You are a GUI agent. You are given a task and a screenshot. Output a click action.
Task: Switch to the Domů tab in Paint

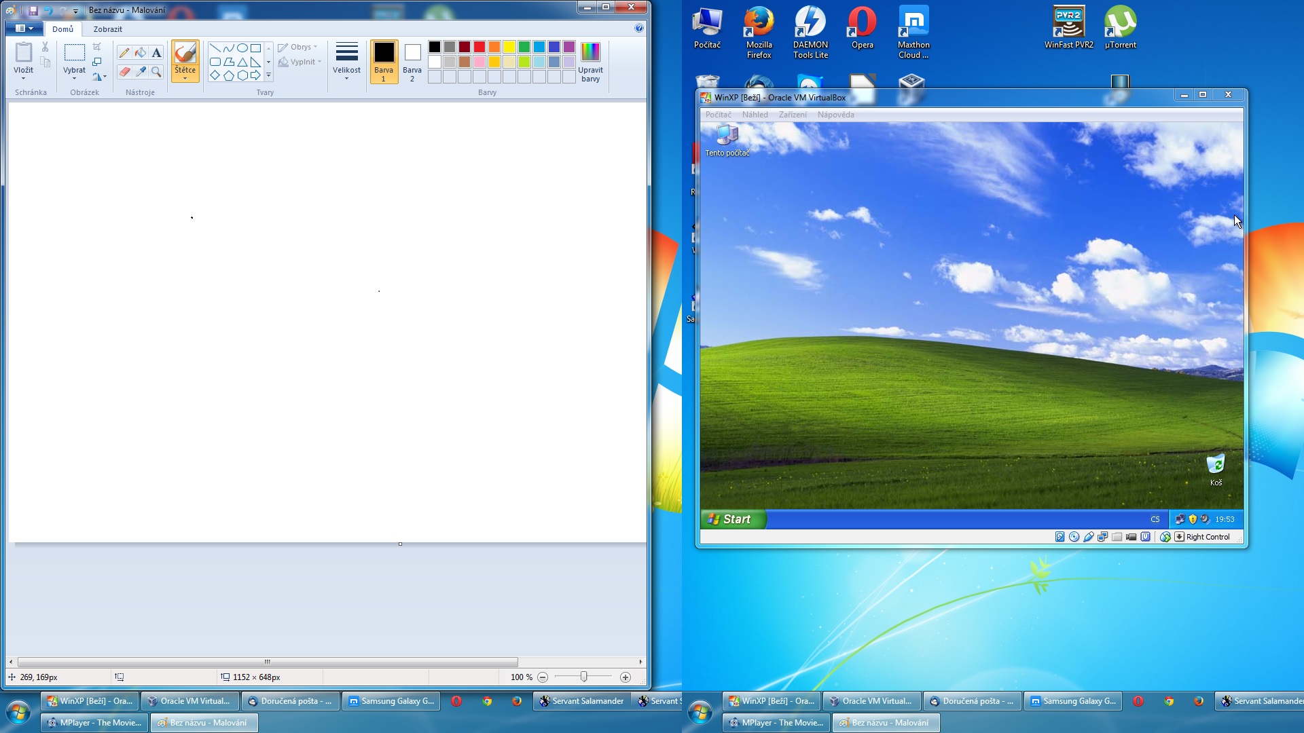[62, 29]
